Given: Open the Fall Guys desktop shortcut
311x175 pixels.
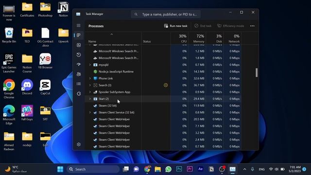Looking at the screenshot, I should coord(27,113).
